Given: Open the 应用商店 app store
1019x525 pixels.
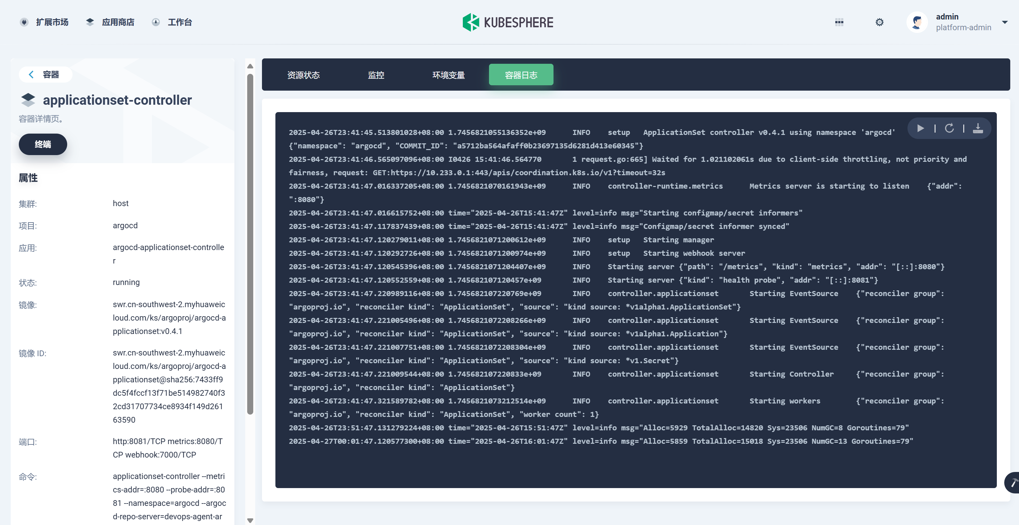Looking at the screenshot, I should pyautogui.click(x=118, y=22).
